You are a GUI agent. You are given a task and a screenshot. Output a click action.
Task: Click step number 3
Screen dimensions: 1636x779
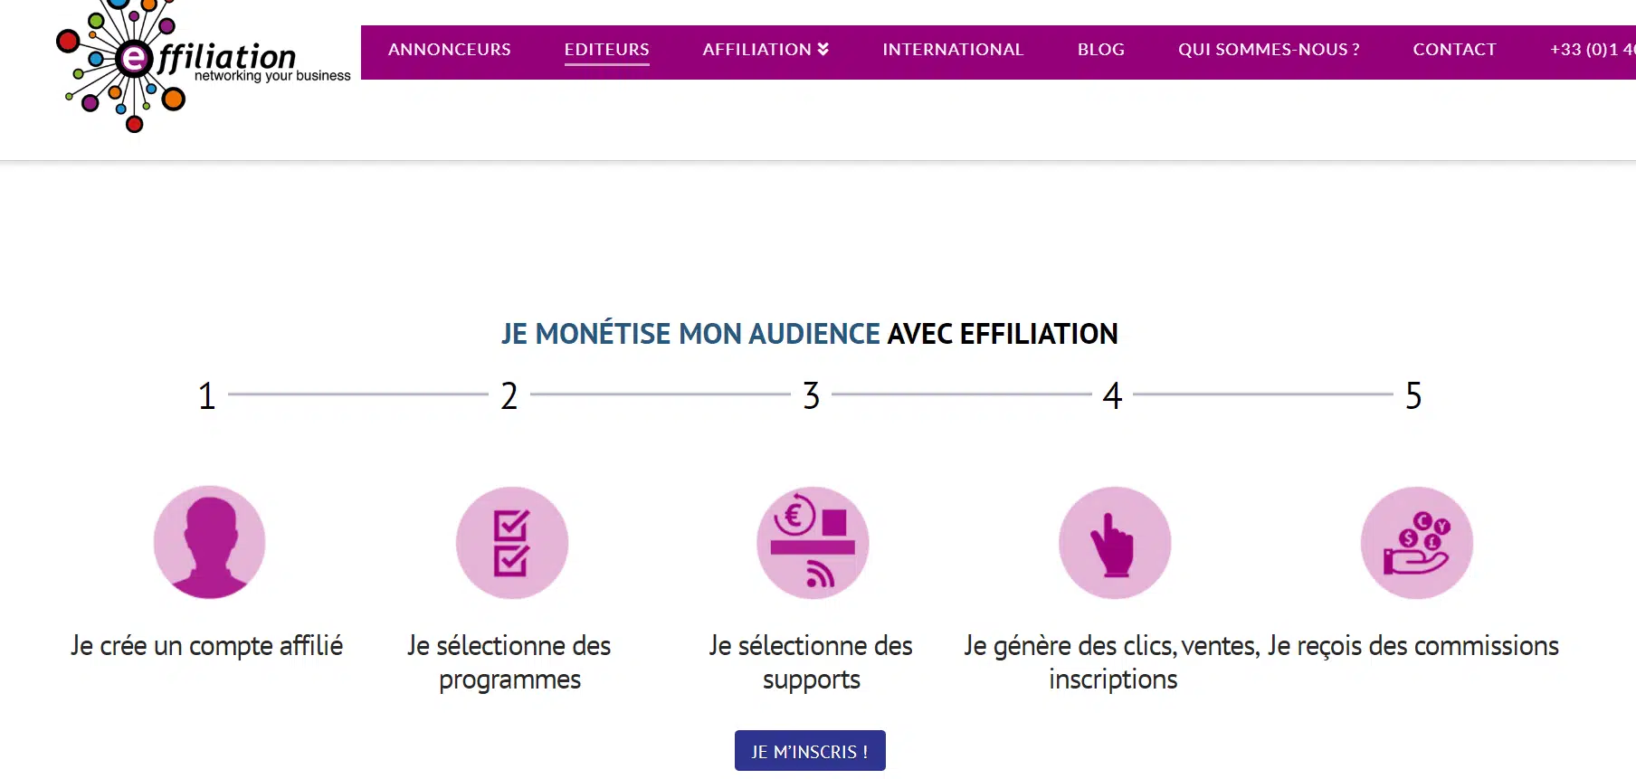click(x=812, y=395)
